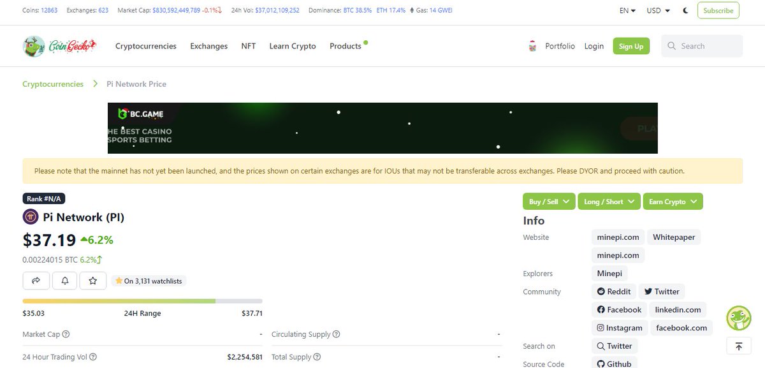
Task: Click the price alert bell icon
Action: pos(65,281)
